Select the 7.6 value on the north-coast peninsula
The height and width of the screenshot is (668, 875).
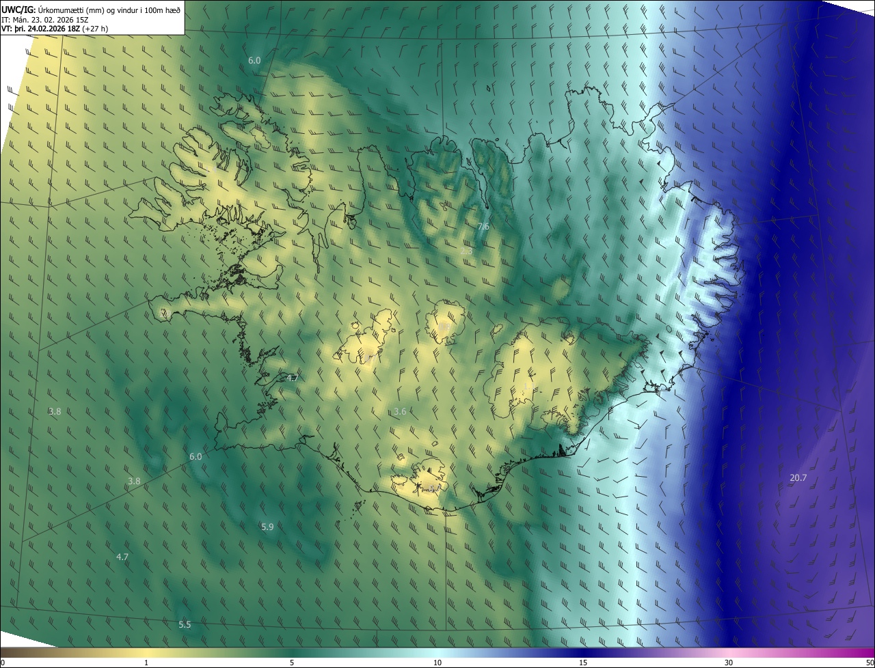pos(483,227)
